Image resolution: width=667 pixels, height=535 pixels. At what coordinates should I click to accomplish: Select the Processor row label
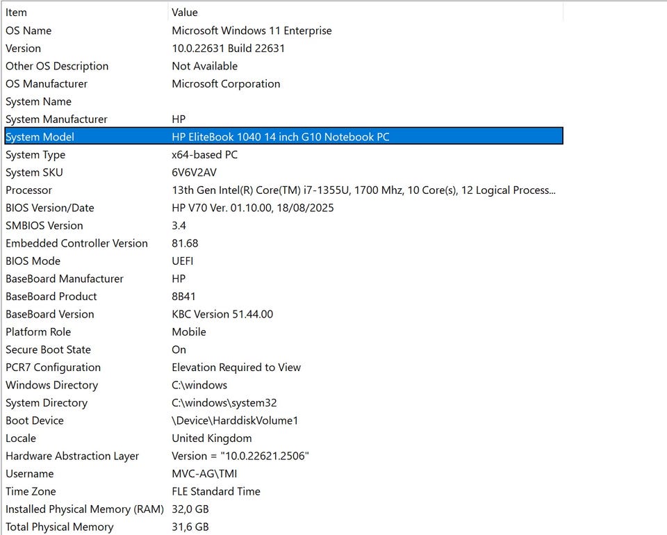coord(29,190)
